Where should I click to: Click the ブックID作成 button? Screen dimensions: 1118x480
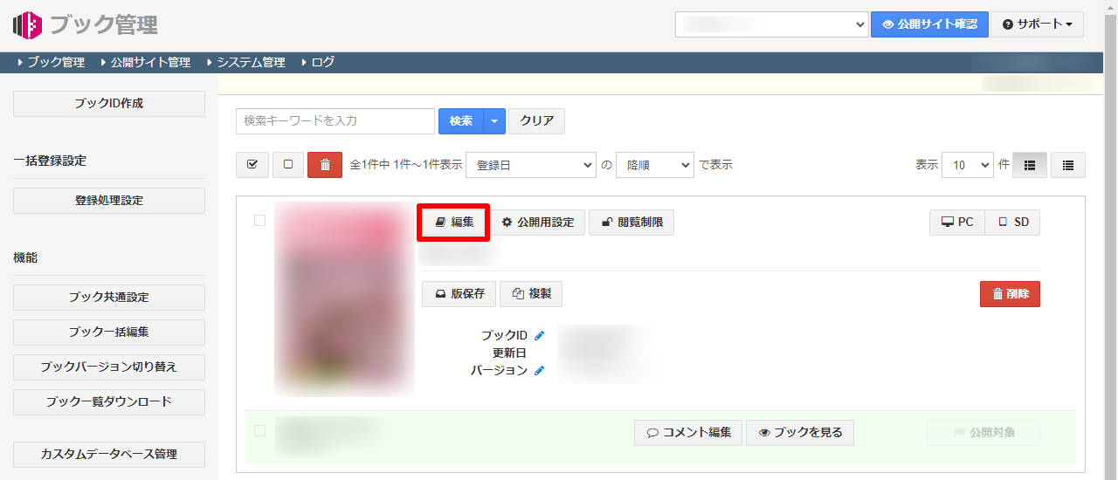109,103
